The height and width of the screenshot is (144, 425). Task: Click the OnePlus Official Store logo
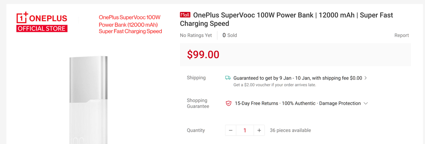pos(42,22)
